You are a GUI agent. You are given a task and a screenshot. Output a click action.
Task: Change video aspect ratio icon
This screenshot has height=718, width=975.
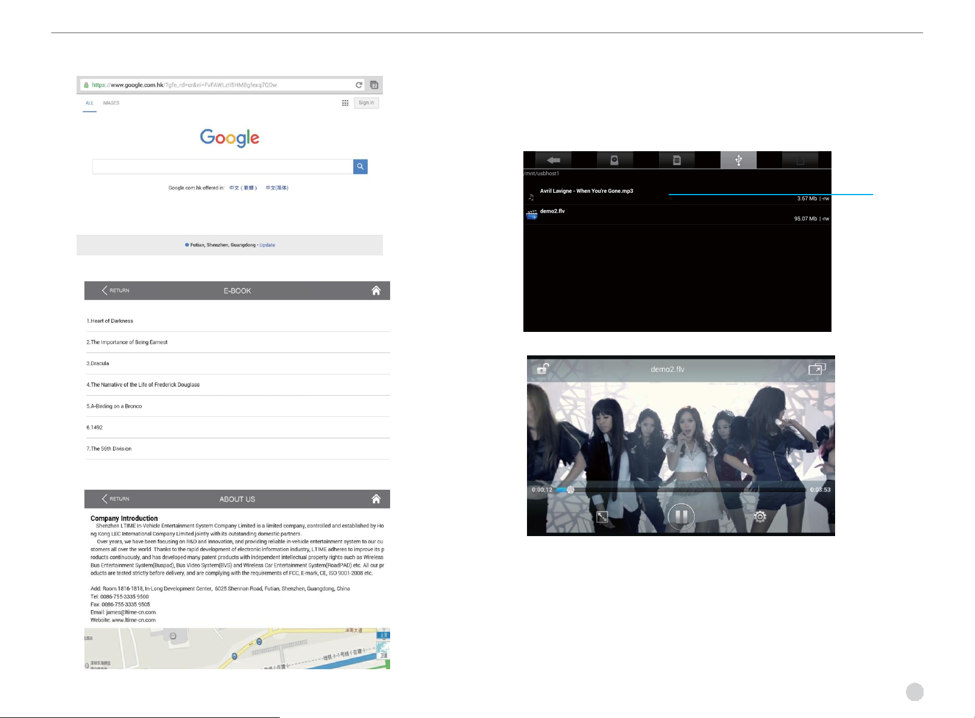(602, 517)
